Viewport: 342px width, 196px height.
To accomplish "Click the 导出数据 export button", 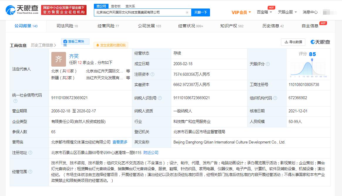I will point(293,42).
